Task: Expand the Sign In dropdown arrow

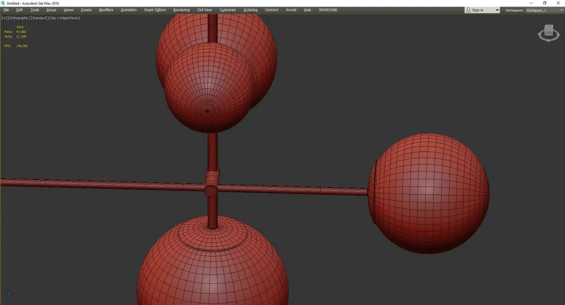Action: pyautogui.click(x=497, y=10)
